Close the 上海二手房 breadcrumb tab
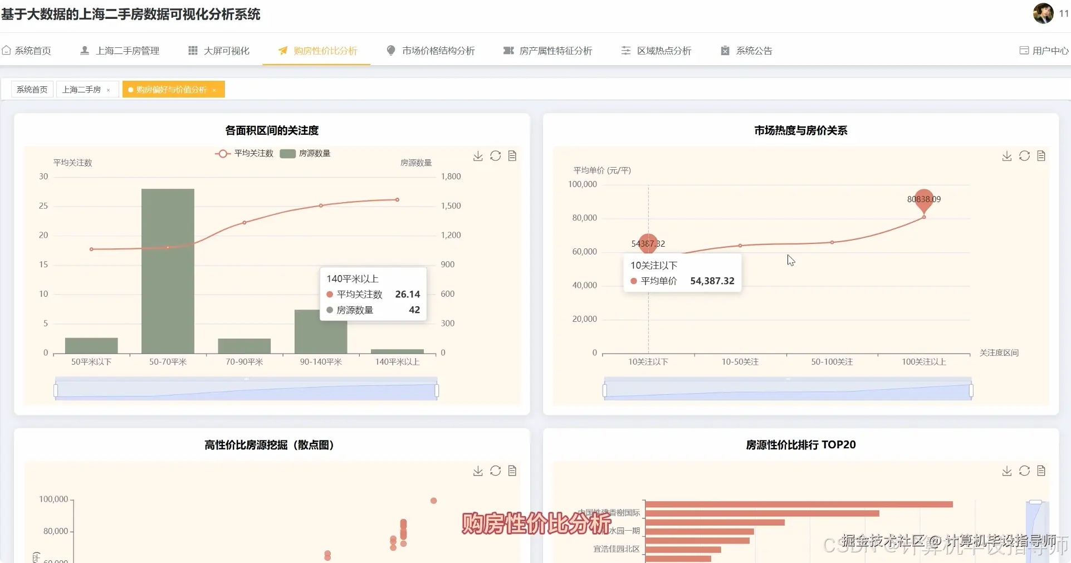 click(109, 90)
